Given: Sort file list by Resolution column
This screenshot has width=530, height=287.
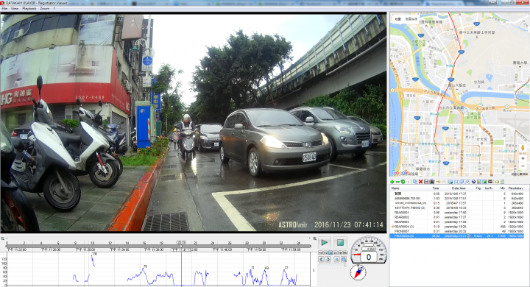Looking at the screenshot, I should click(515, 188).
